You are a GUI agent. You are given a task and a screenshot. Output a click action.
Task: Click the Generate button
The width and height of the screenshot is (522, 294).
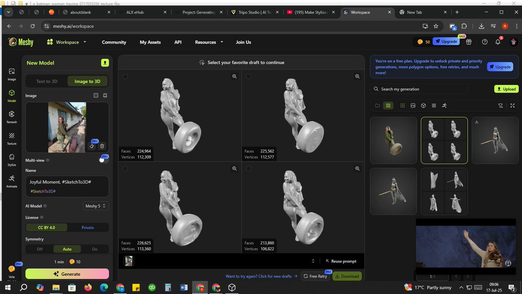[x=67, y=274]
